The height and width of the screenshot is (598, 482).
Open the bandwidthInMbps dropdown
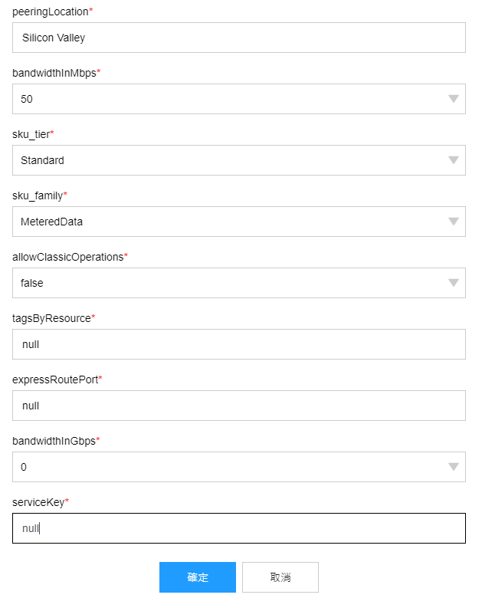pos(239,99)
